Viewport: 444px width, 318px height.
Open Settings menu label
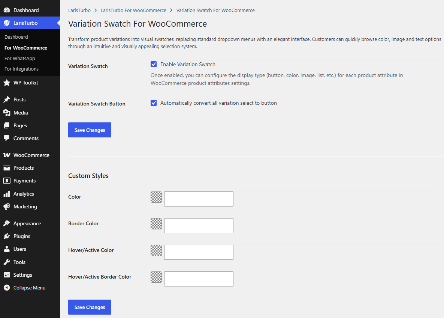(x=22, y=275)
